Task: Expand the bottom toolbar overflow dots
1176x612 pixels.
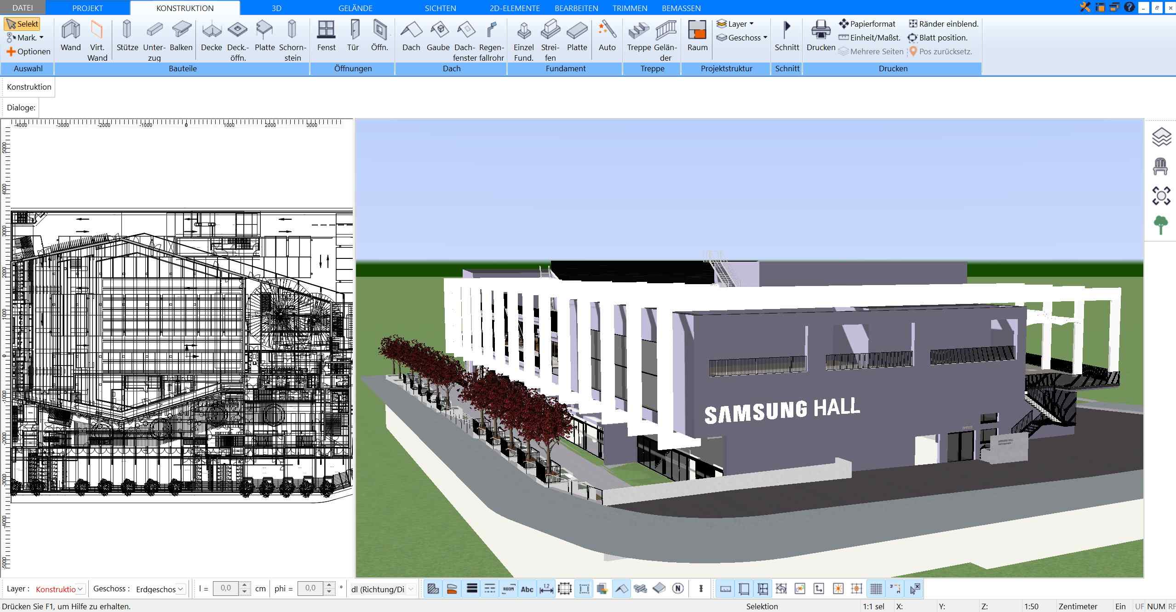Action: click(x=701, y=589)
